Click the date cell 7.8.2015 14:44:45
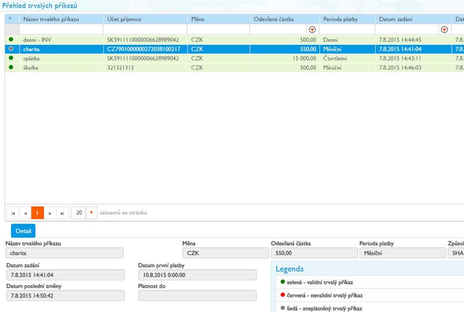464x312 pixels. (x=400, y=40)
